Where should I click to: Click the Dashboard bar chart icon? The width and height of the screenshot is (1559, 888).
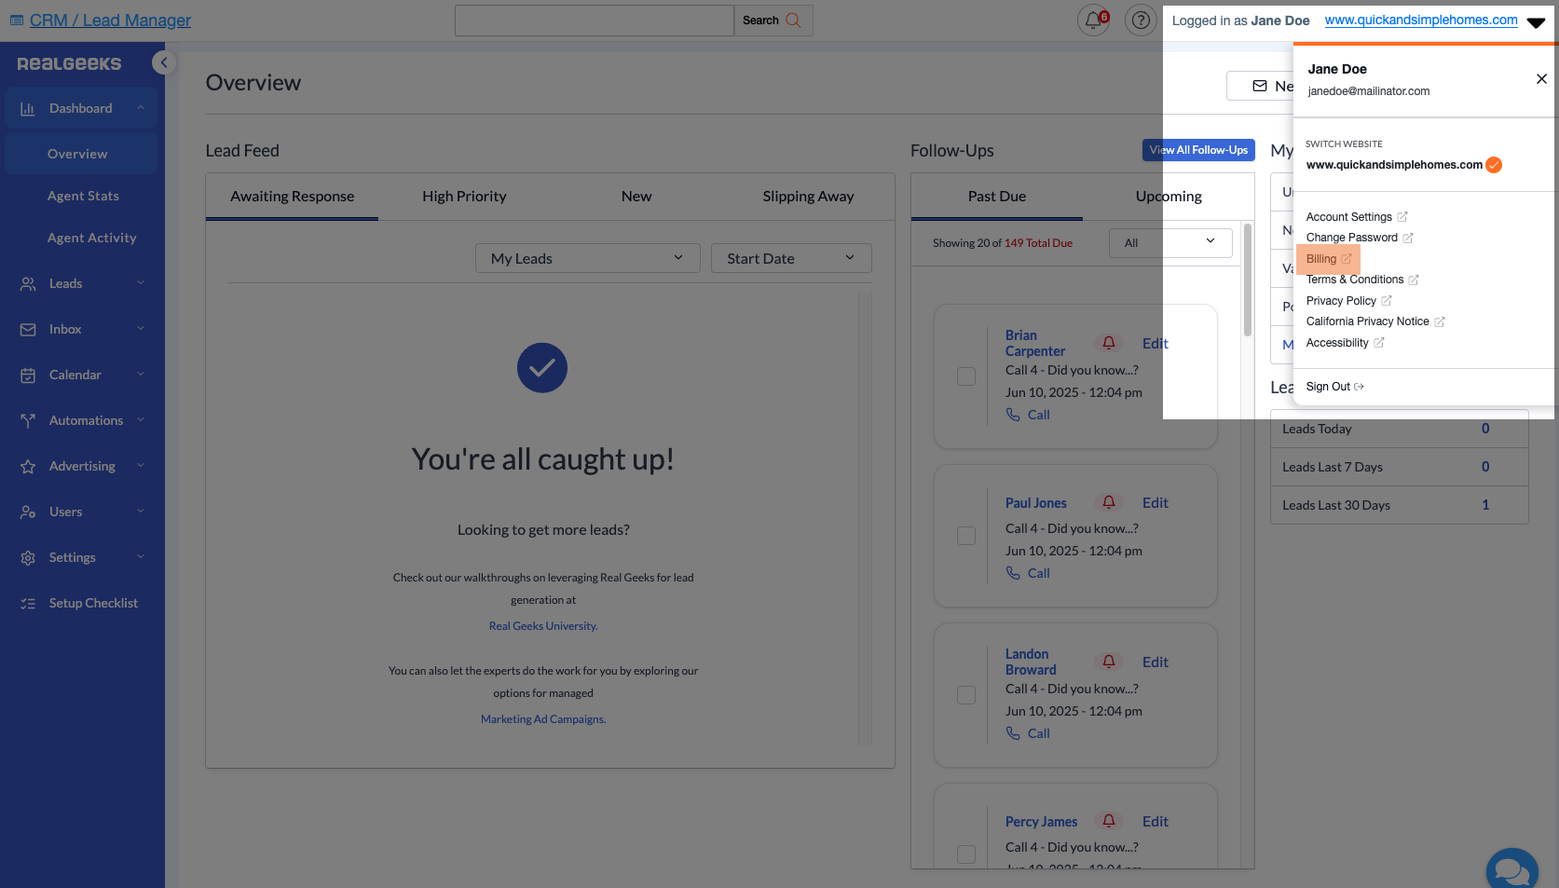28,108
